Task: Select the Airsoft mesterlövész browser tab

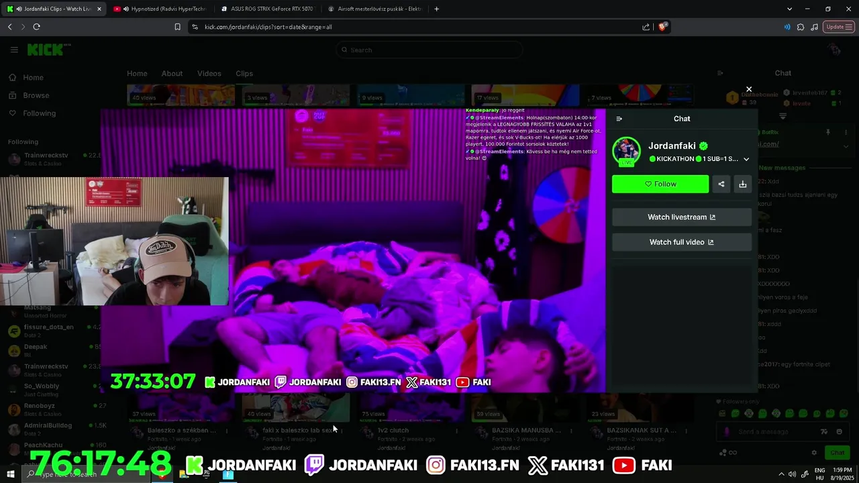Action: click(x=376, y=9)
